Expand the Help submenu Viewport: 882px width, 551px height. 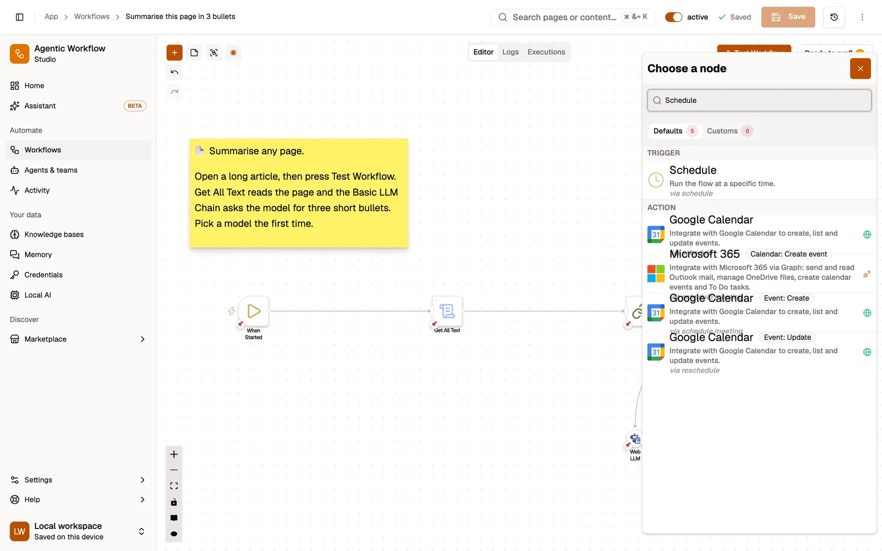tap(142, 499)
